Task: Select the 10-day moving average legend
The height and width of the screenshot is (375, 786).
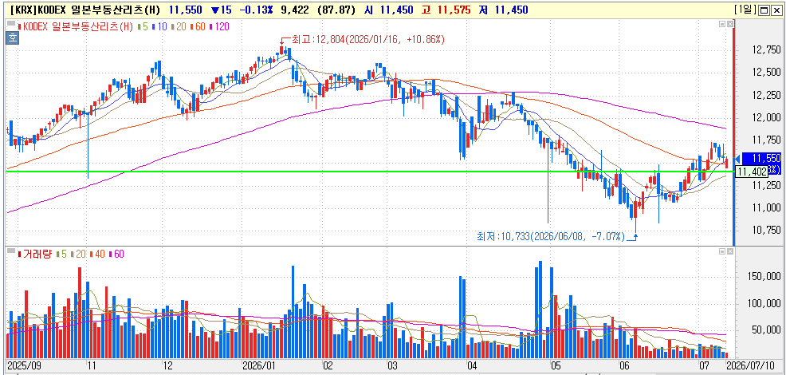Action: [159, 26]
